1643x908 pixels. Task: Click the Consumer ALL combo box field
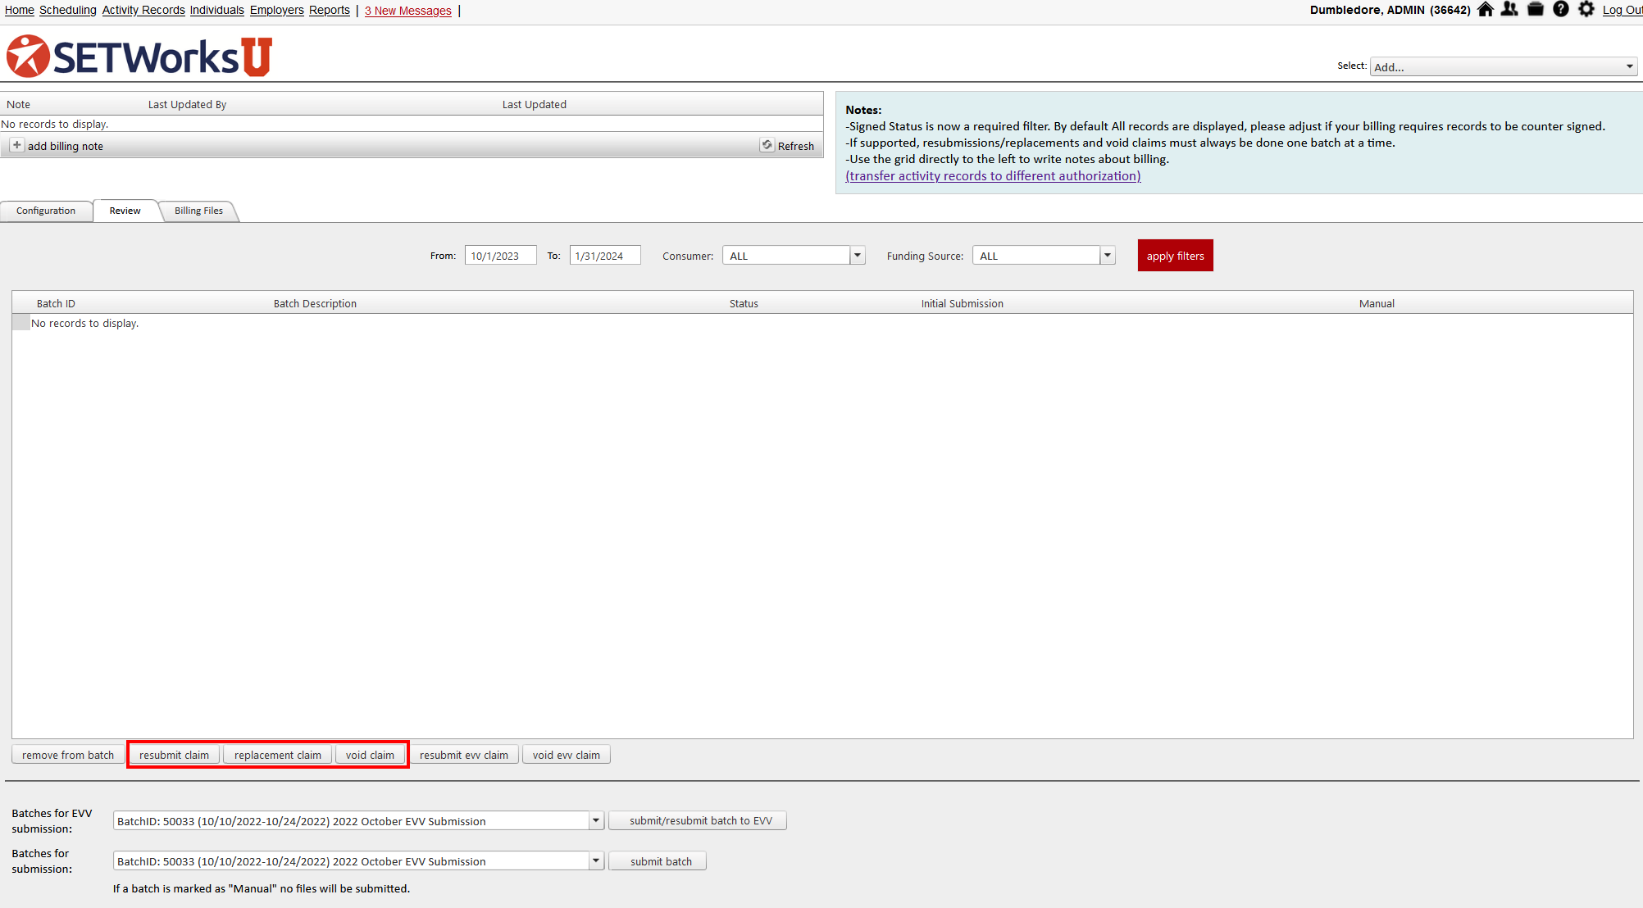(x=786, y=256)
